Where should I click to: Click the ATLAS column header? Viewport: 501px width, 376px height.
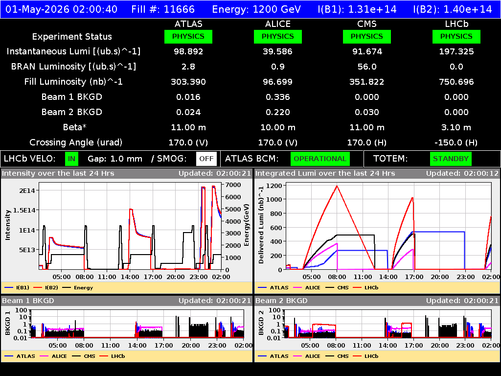pos(188,24)
